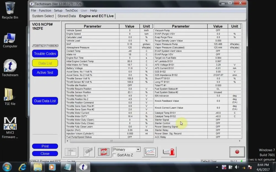The width and height of the screenshot is (276, 172).
Task: Select the ACC Relay parameter row
Action: pos(197,137)
